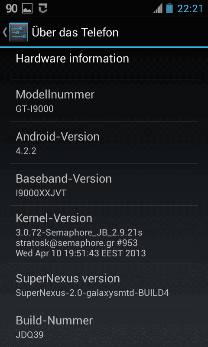Tap the Android-Version entry
This screenshot has height=347, width=208.
104,142
